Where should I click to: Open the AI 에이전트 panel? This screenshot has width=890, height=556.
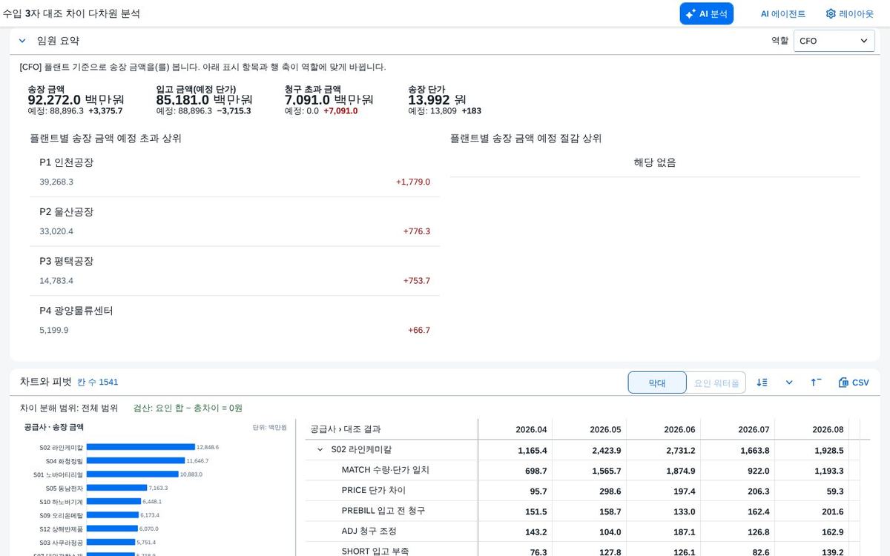click(x=782, y=13)
